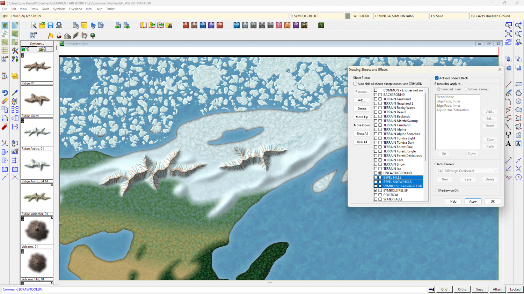
Task: Click the Print toolbar icon
Action: 59,25
